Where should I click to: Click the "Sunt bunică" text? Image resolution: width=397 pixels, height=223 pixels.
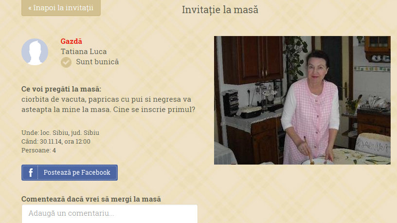point(97,62)
